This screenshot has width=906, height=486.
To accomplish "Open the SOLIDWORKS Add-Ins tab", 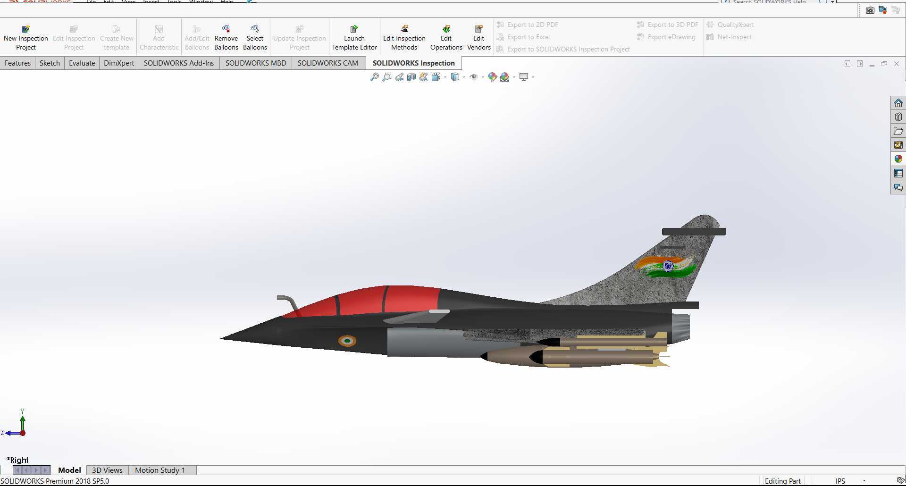I will (x=179, y=63).
